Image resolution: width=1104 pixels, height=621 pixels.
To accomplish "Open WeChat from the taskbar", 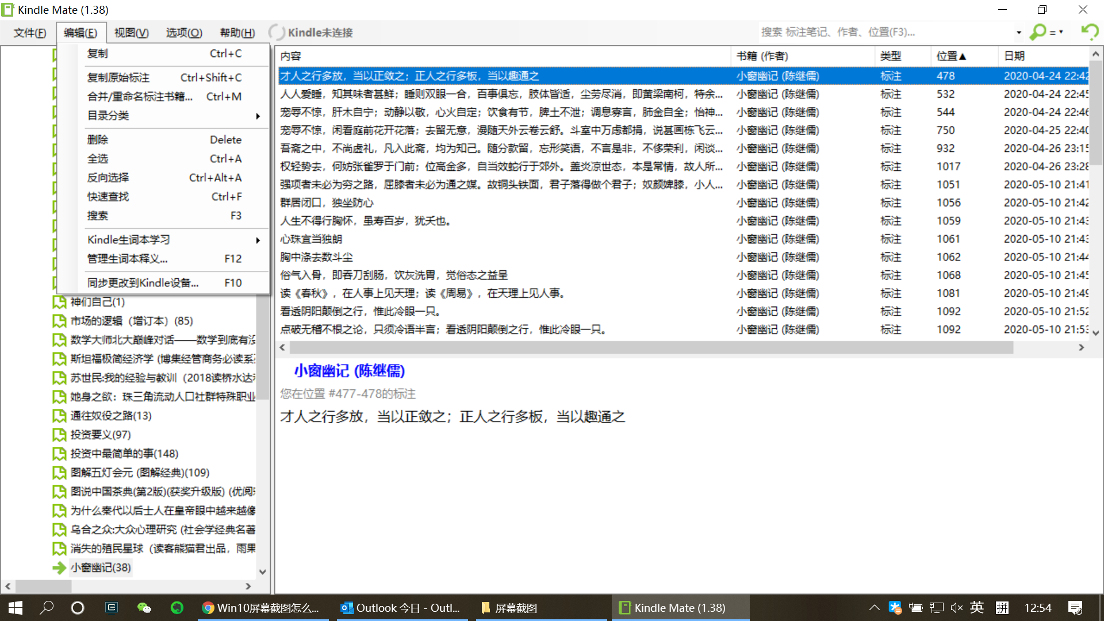I will 144,608.
